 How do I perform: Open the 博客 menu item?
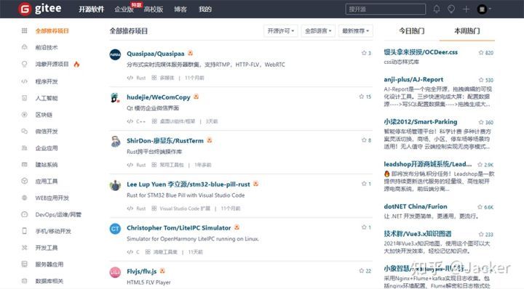(180, 9)
